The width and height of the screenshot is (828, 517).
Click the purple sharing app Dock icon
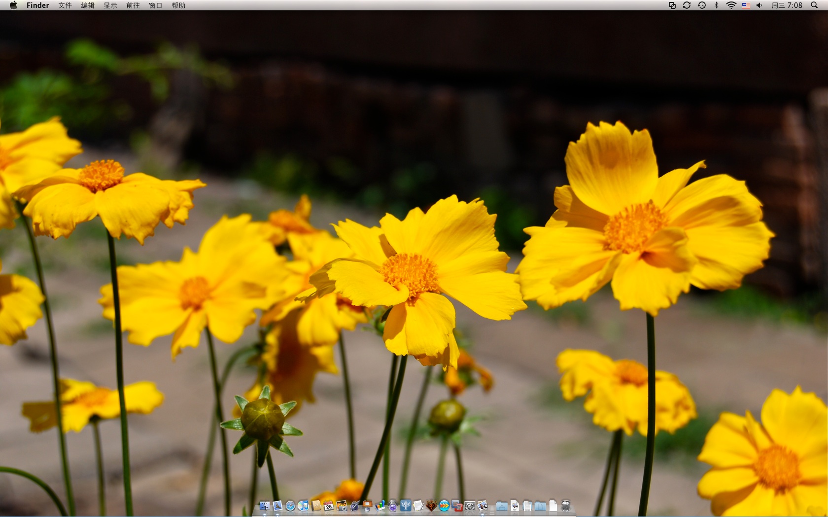pyautogui.click(x=393, y=506)
